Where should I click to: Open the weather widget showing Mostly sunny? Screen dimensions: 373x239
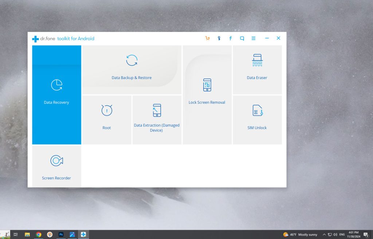tap(300, 235)
